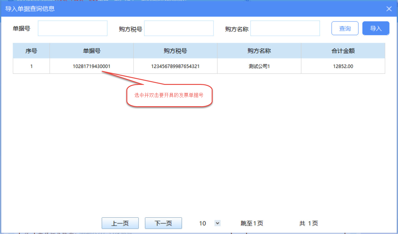This screenshot has width=398, height=234.
Task: Focus the 购方税号 input field
Action: point(179,28)
